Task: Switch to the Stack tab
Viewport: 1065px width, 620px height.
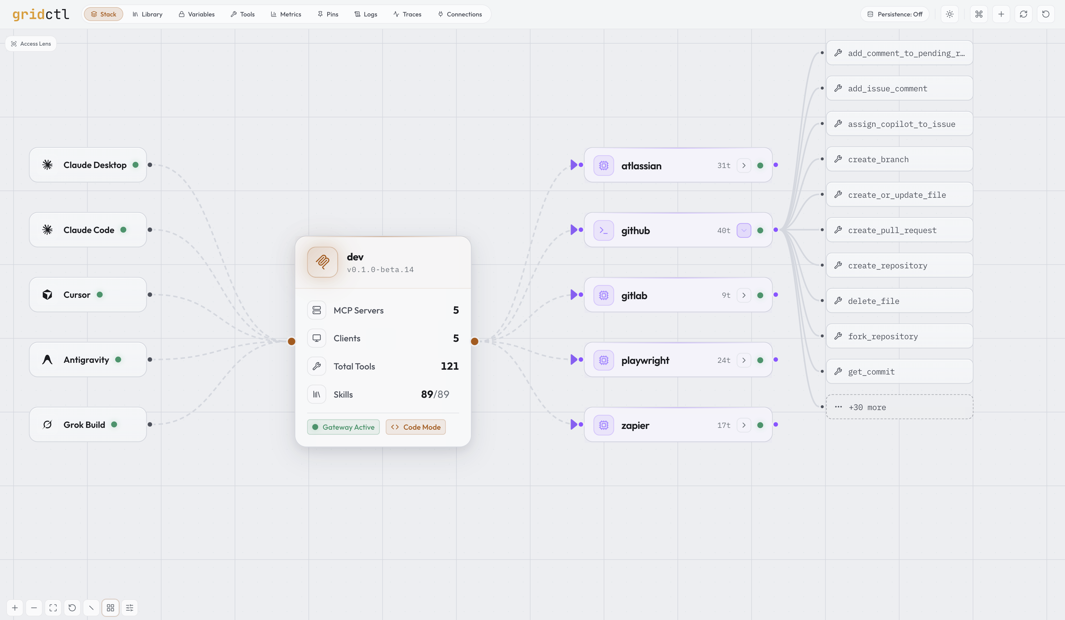Action: pos(104,14)
